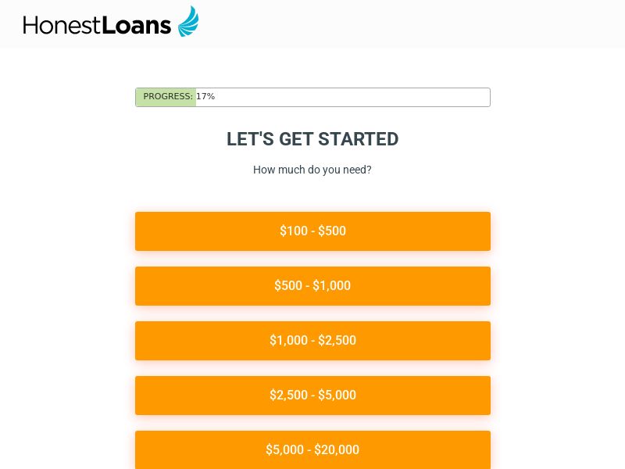Click the "$2,500" amount in the third button
This screenshot has height=469, width=625.
(337, 341)
